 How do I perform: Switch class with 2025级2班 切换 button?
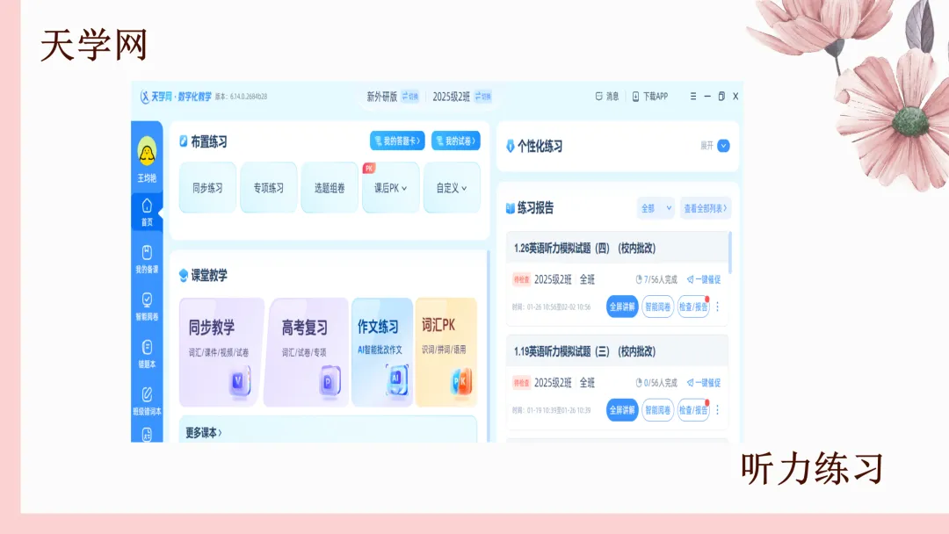(483, 97)
